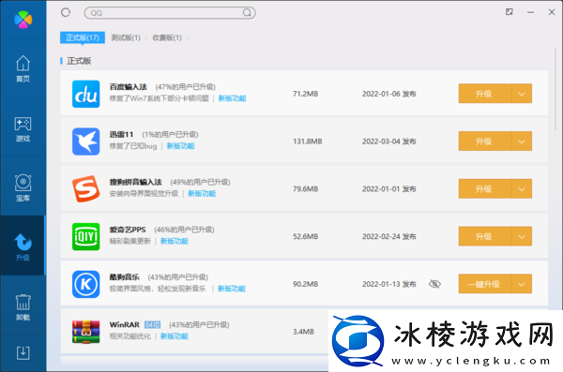The image size is (563, 372).
Task: Open the 宝库 software library section
Action: pos(23,188)
